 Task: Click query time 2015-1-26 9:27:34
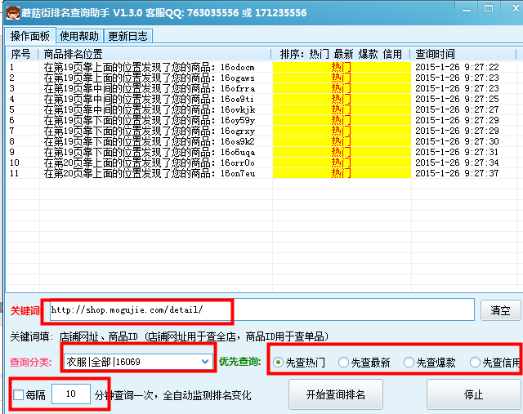(x=457, y=163)
